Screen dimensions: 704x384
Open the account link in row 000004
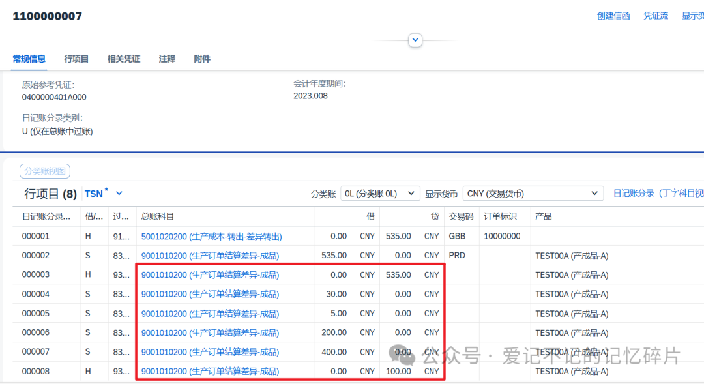coord(210,294)
